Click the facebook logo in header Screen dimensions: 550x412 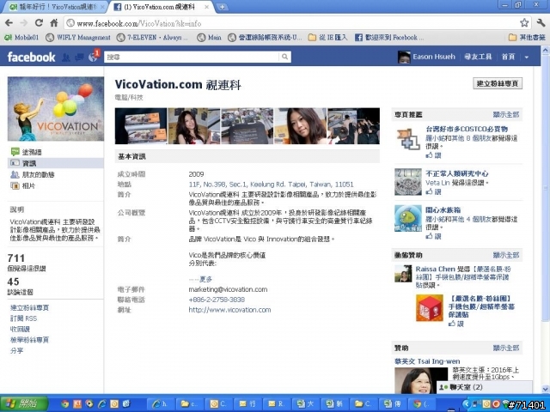pyautogui.click(x=31, y=58)
